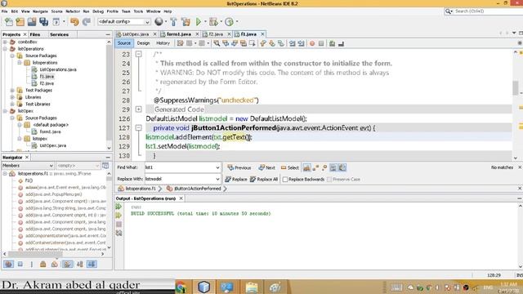Screen dimensions: 523x294
Task: Click the globe browser icon in toolbar
Action: (159, 22)
